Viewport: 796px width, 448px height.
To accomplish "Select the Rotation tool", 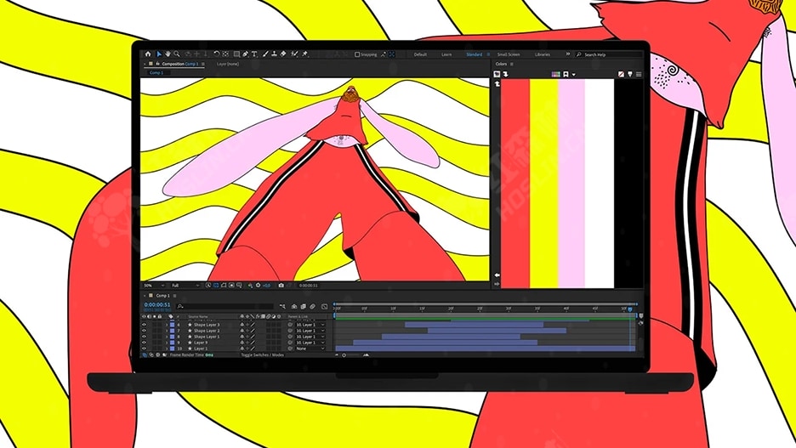I will click(216, 54).
